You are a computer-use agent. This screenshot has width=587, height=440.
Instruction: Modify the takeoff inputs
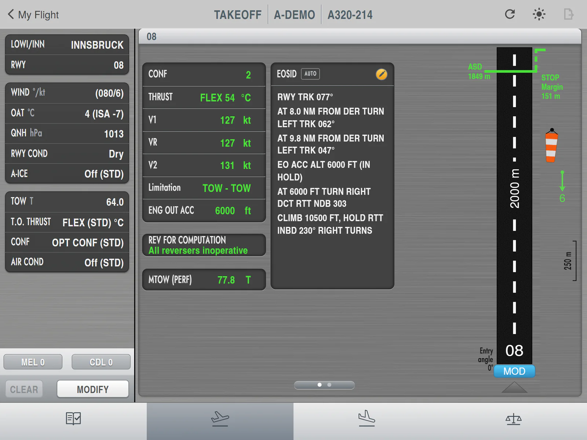[93, 389]
